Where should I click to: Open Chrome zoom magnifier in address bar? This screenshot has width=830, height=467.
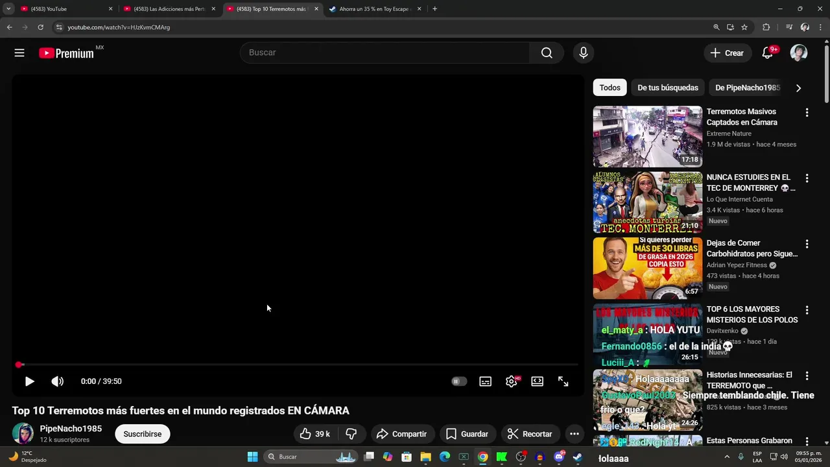click(716, 27)
